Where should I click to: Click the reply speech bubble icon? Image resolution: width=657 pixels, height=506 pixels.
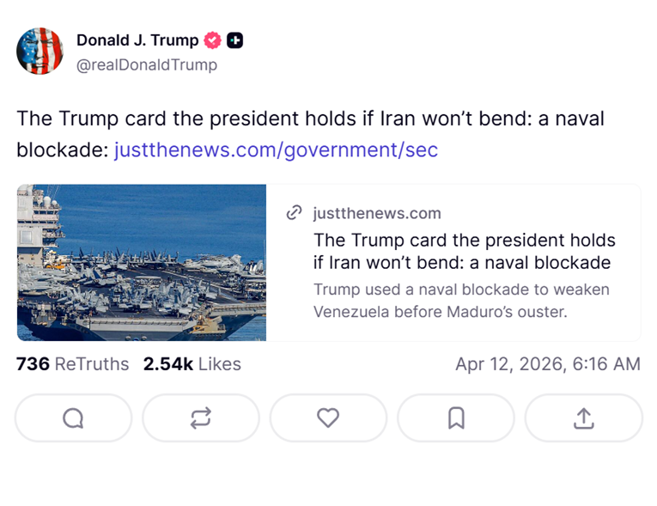coord(73,418)
